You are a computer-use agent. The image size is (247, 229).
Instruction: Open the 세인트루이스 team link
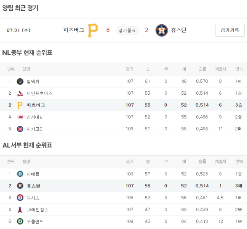[39, 93]
